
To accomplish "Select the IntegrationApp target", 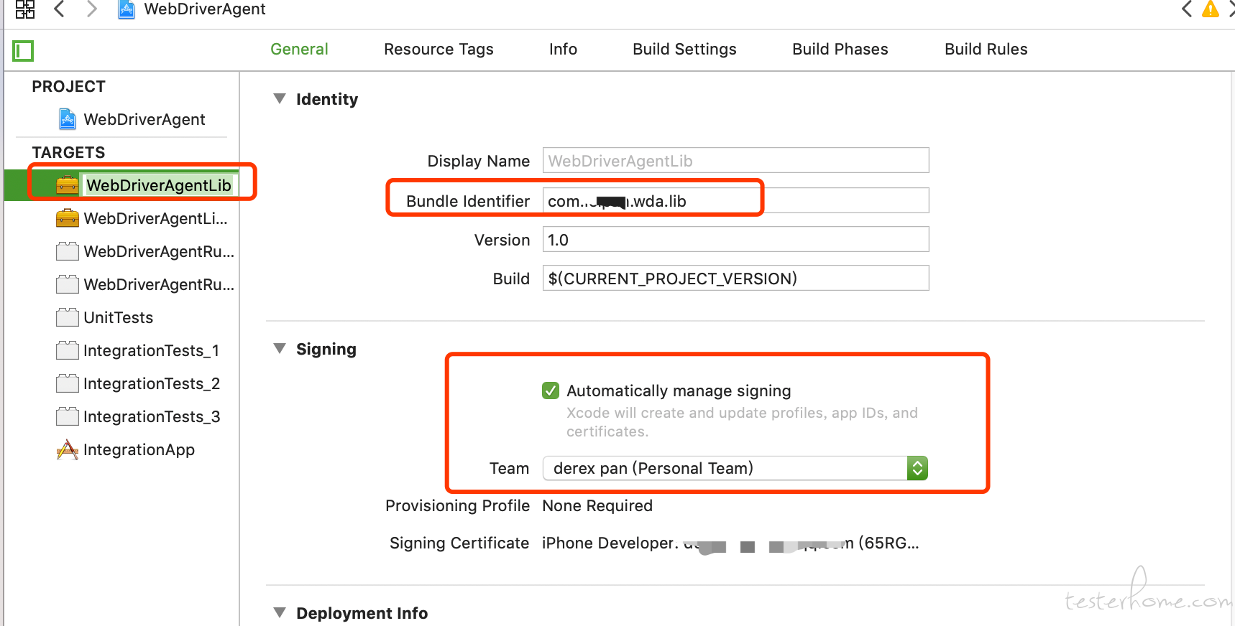I will tap(139, 449).
